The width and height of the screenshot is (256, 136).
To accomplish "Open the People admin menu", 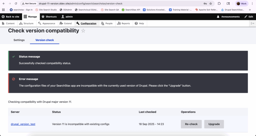I will point(107,23).
